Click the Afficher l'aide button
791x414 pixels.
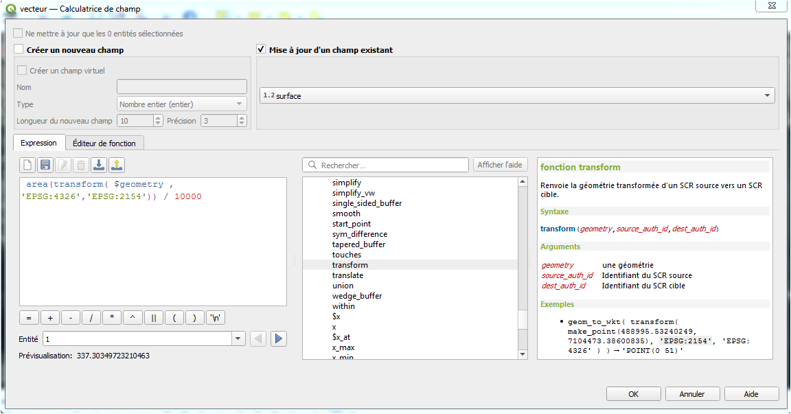coord(500,164)
